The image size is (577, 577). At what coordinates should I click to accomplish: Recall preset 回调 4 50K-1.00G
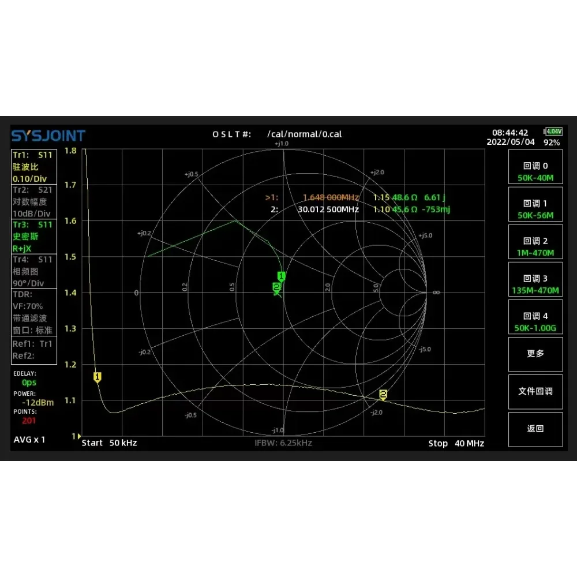[x=535, y=317]
